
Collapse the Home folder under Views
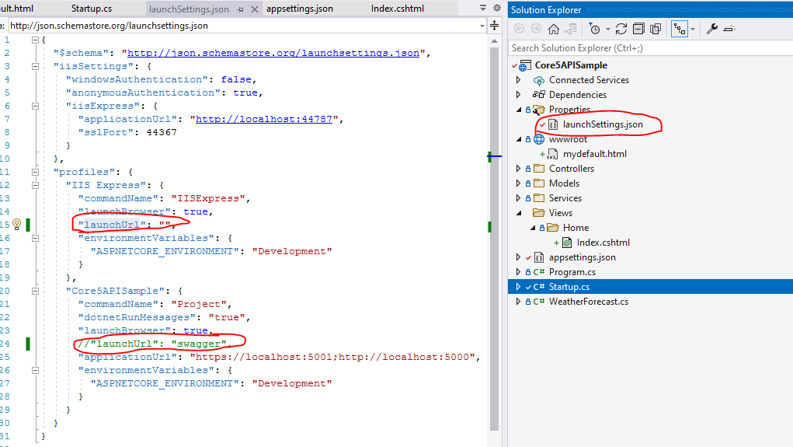click(x=533, y=228)
